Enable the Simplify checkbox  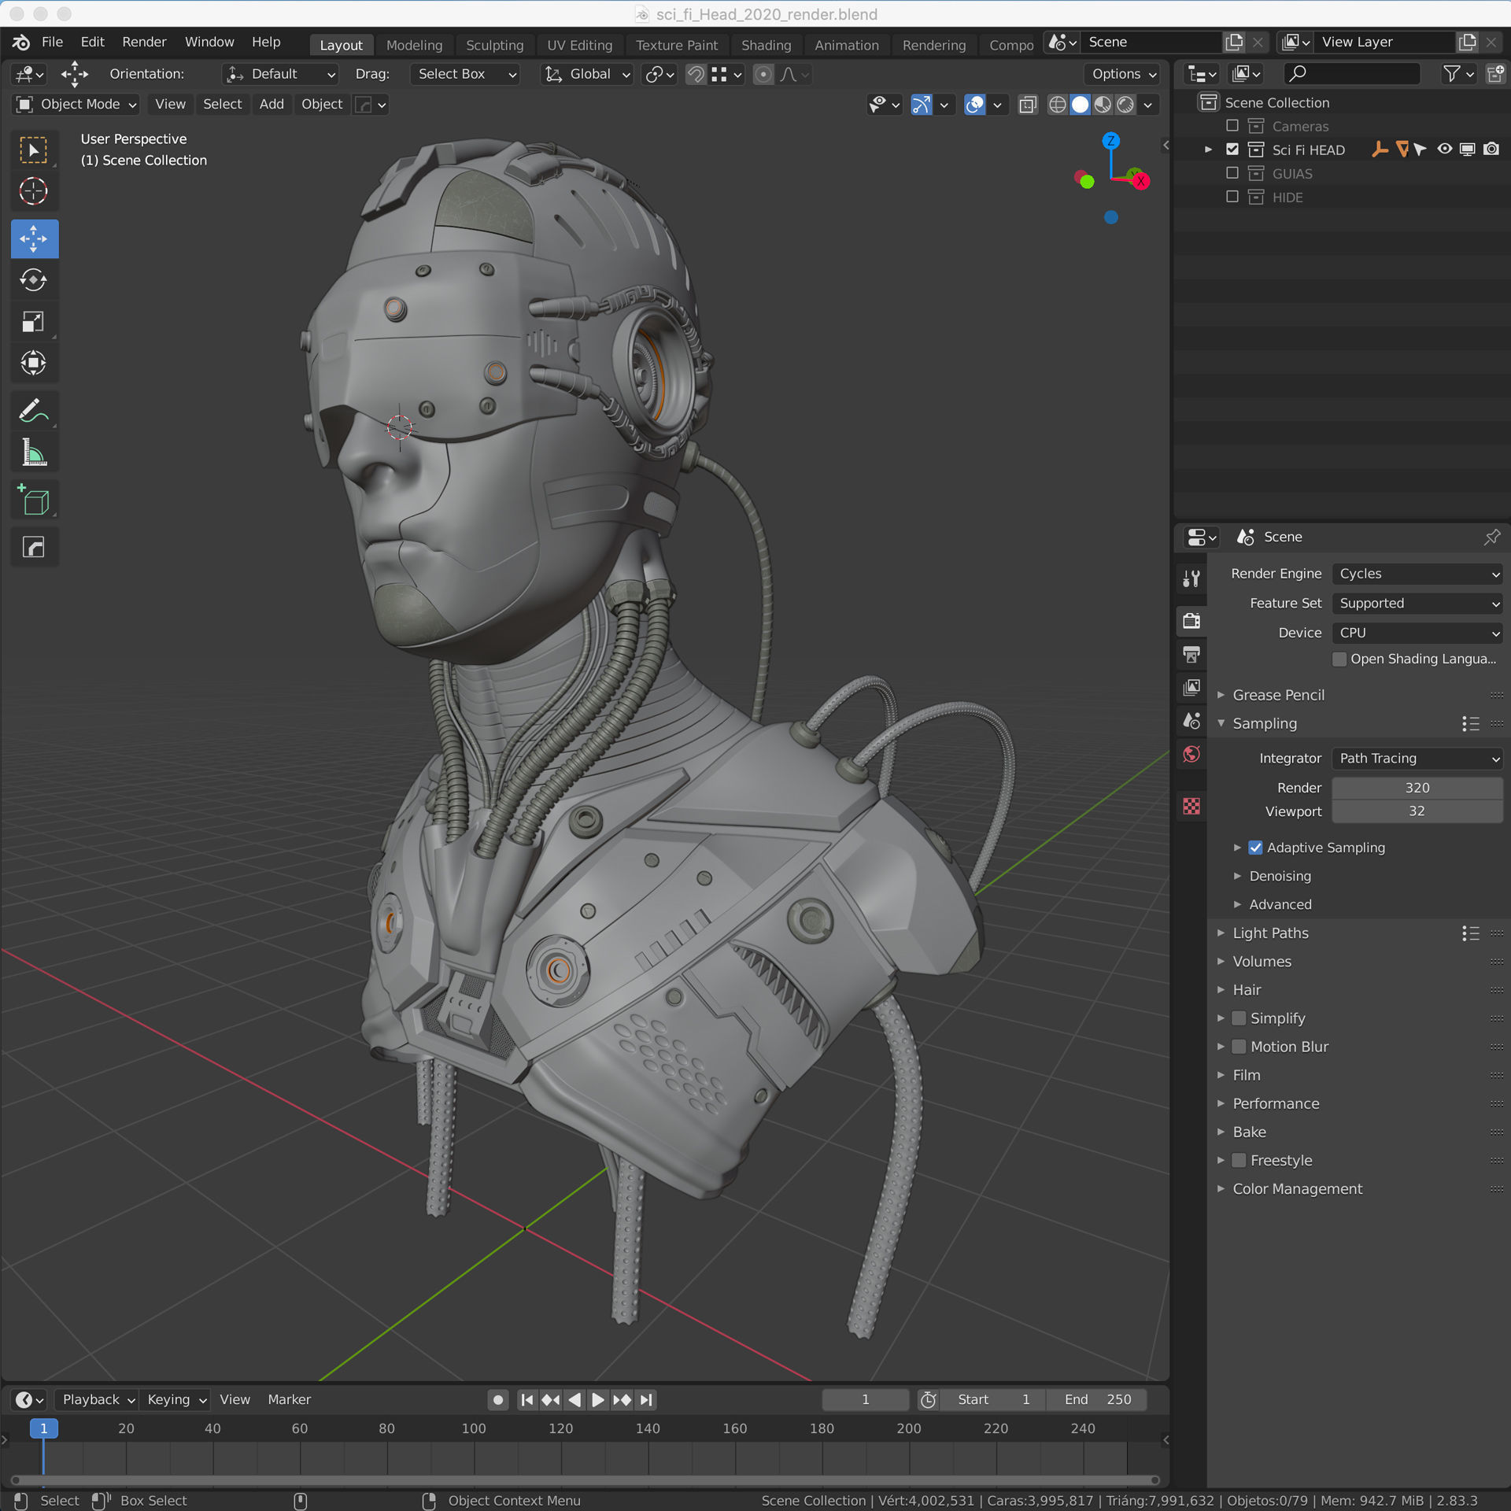click(x=1239, y=1018)
